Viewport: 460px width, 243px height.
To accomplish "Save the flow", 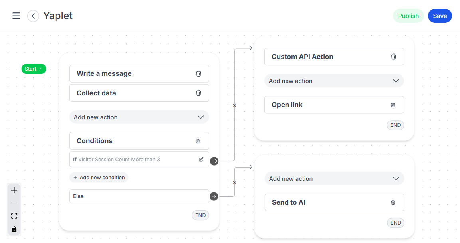I will (x=440, y=16).
